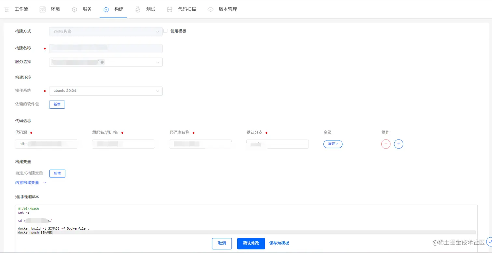Remove the selected service tag
492x253 pixels.
coord(102,62)
